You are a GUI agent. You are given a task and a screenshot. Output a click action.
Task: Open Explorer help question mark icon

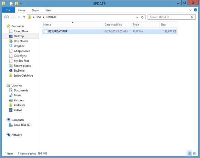(196, 10)
